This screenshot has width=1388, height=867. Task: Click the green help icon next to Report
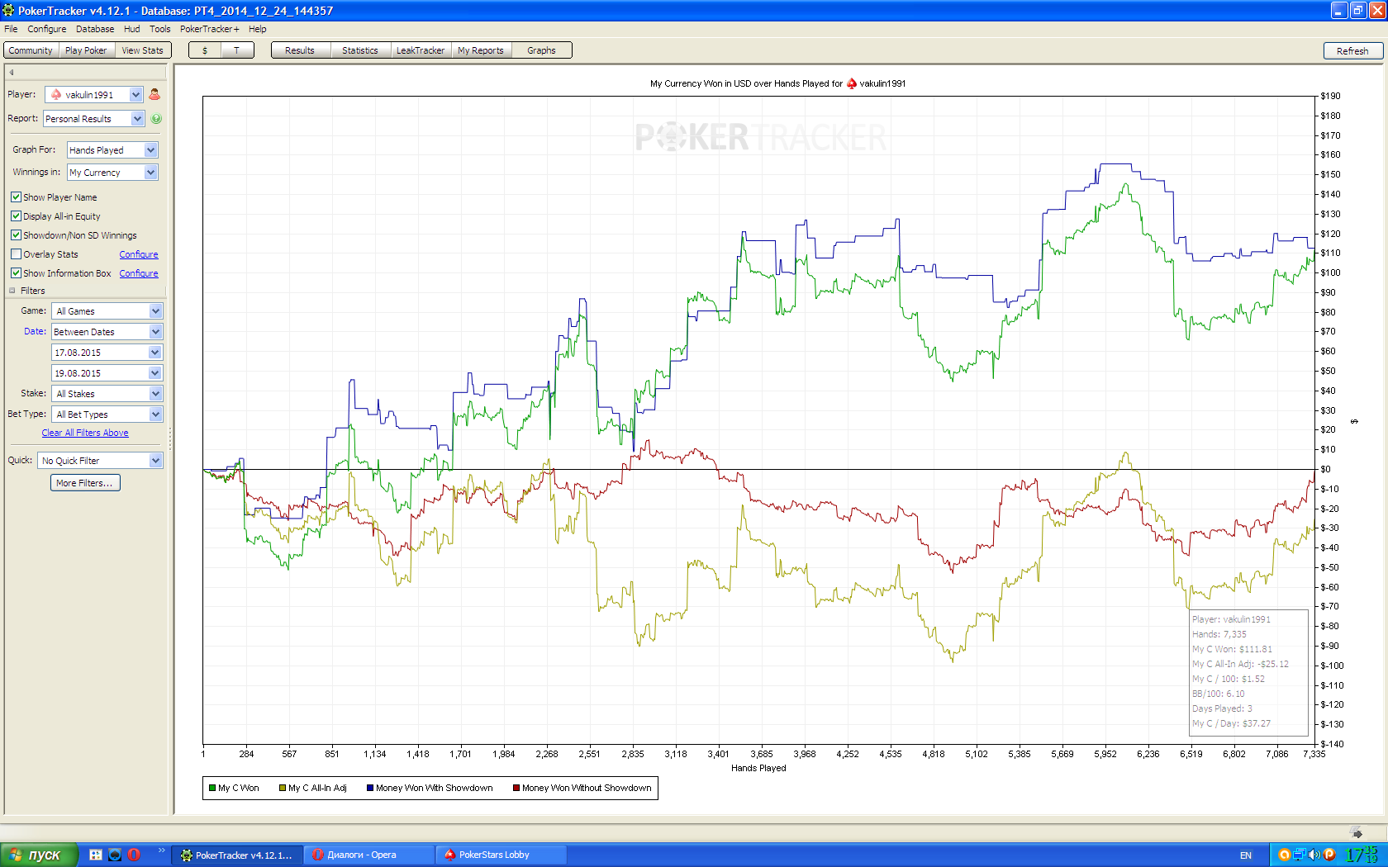[x=156, y=119]
